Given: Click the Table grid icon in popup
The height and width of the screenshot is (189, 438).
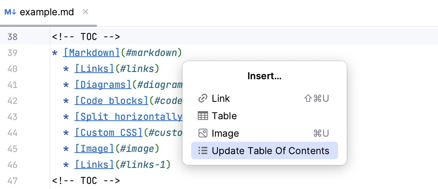Looking at the screenshot, I should pos(203,116).
